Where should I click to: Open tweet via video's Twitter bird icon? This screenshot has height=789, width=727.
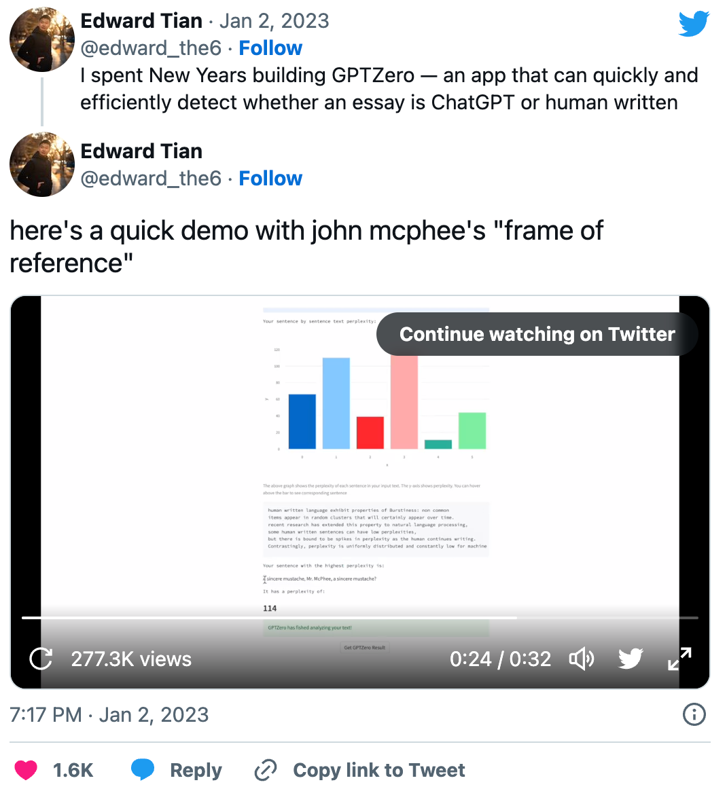coord(631,659)
